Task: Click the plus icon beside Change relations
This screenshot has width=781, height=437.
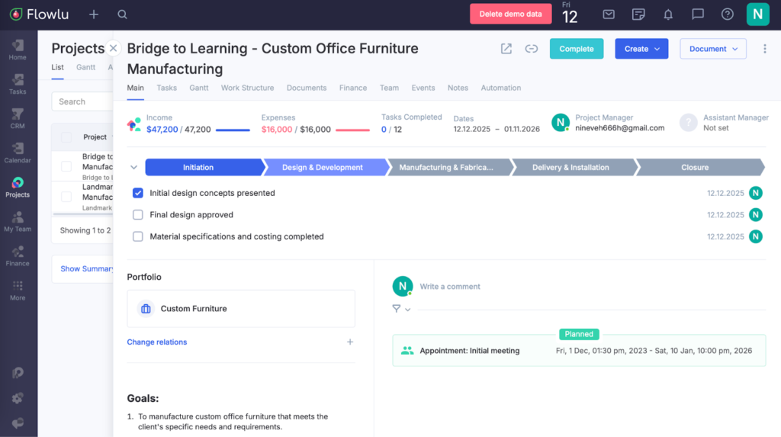Action: pos(350,342)
